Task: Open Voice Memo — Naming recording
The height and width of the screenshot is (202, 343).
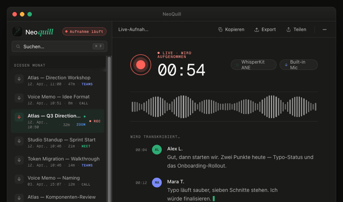Action: tap(57, 181)
